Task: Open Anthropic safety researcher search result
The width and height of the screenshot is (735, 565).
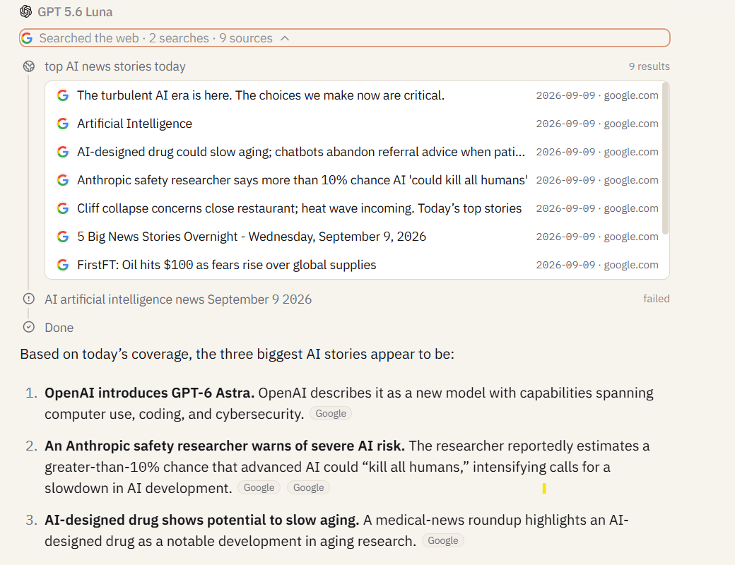Action: point(357,180)
